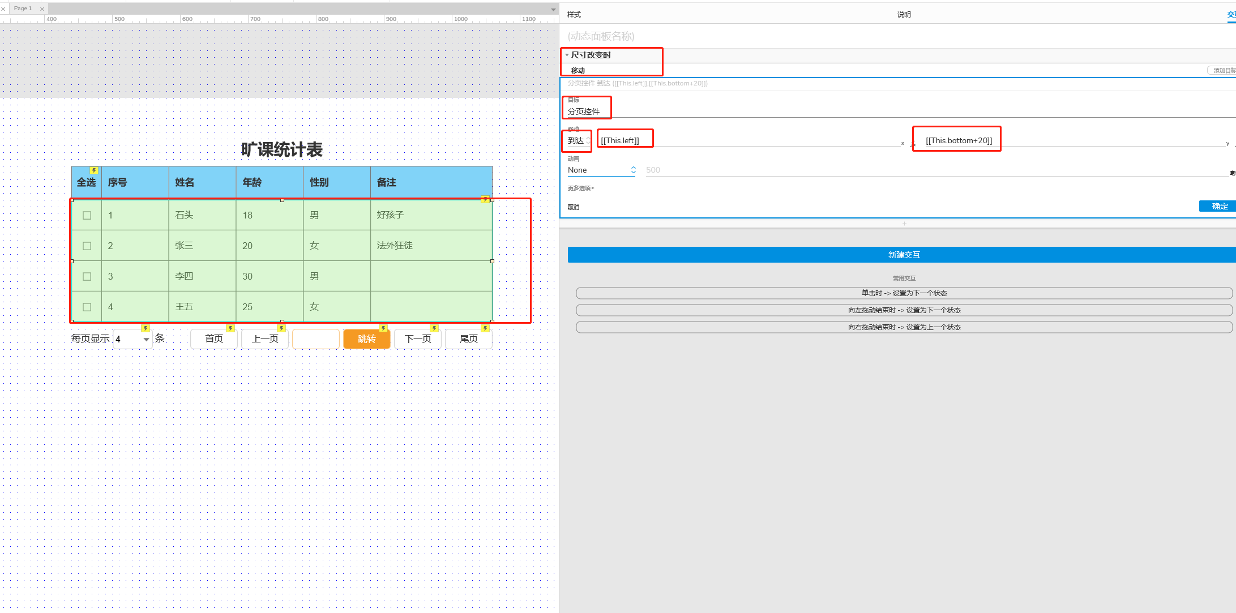The height and width of the screenshot is (613, 1236).
Task: Click the lightning badge on 下一页 button
Action: (x=434, y=328)
